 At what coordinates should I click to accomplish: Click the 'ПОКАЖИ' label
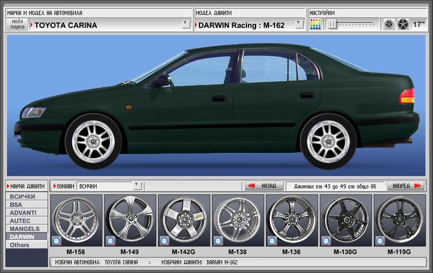tap(65, 186)
